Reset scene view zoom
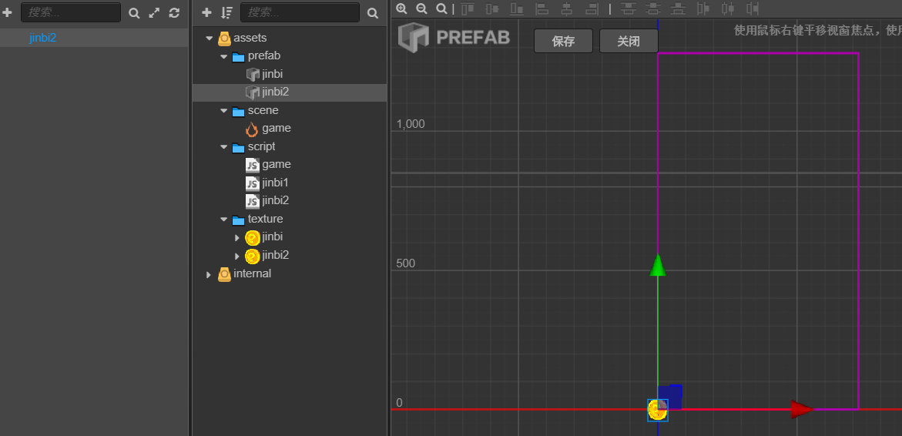Viewport: 902px width, 436px height. click(441, 8)
